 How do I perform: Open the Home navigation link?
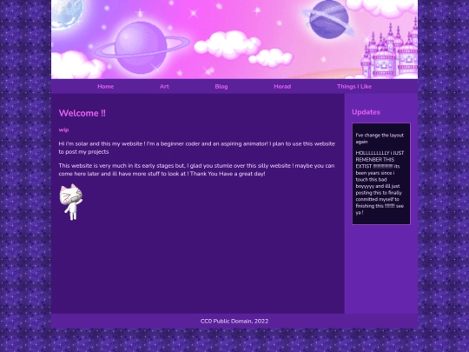pos(106,87)
